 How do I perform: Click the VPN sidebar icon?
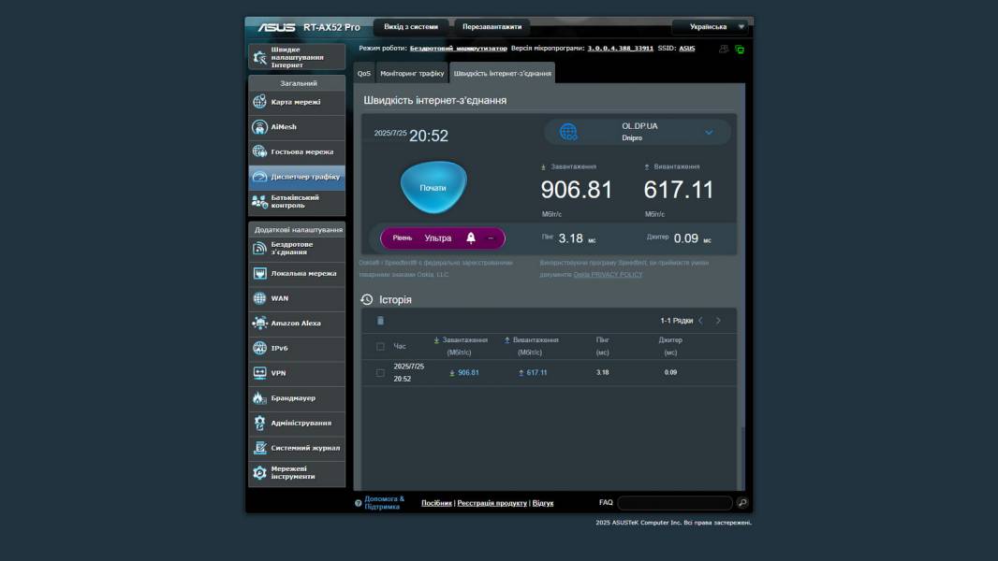click(260, 373)
